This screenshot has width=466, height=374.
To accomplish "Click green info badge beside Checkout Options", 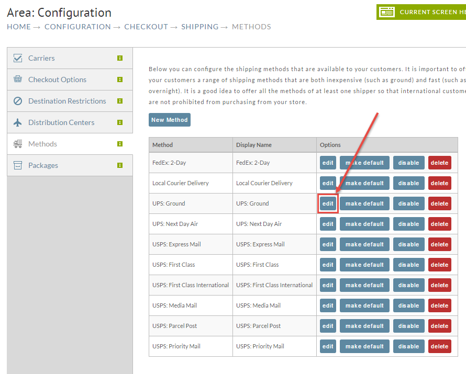I will [120, 80].
